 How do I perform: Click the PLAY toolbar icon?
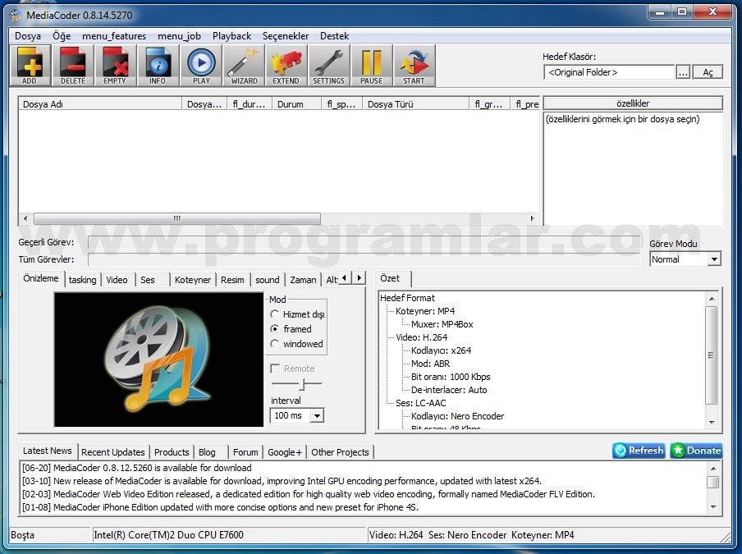200,66
